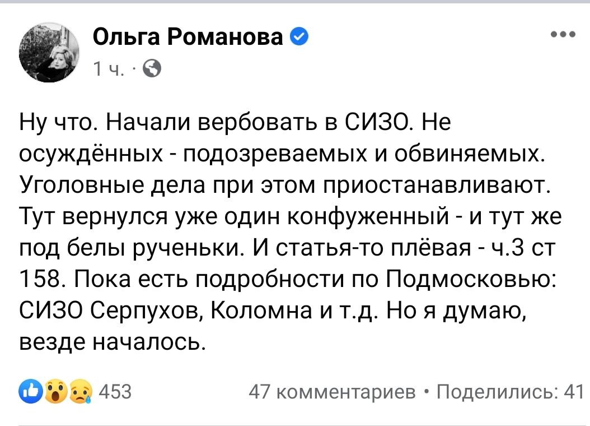View the 453 reactions count
This screenshot has height=426, width=590.
click(115, 391)
